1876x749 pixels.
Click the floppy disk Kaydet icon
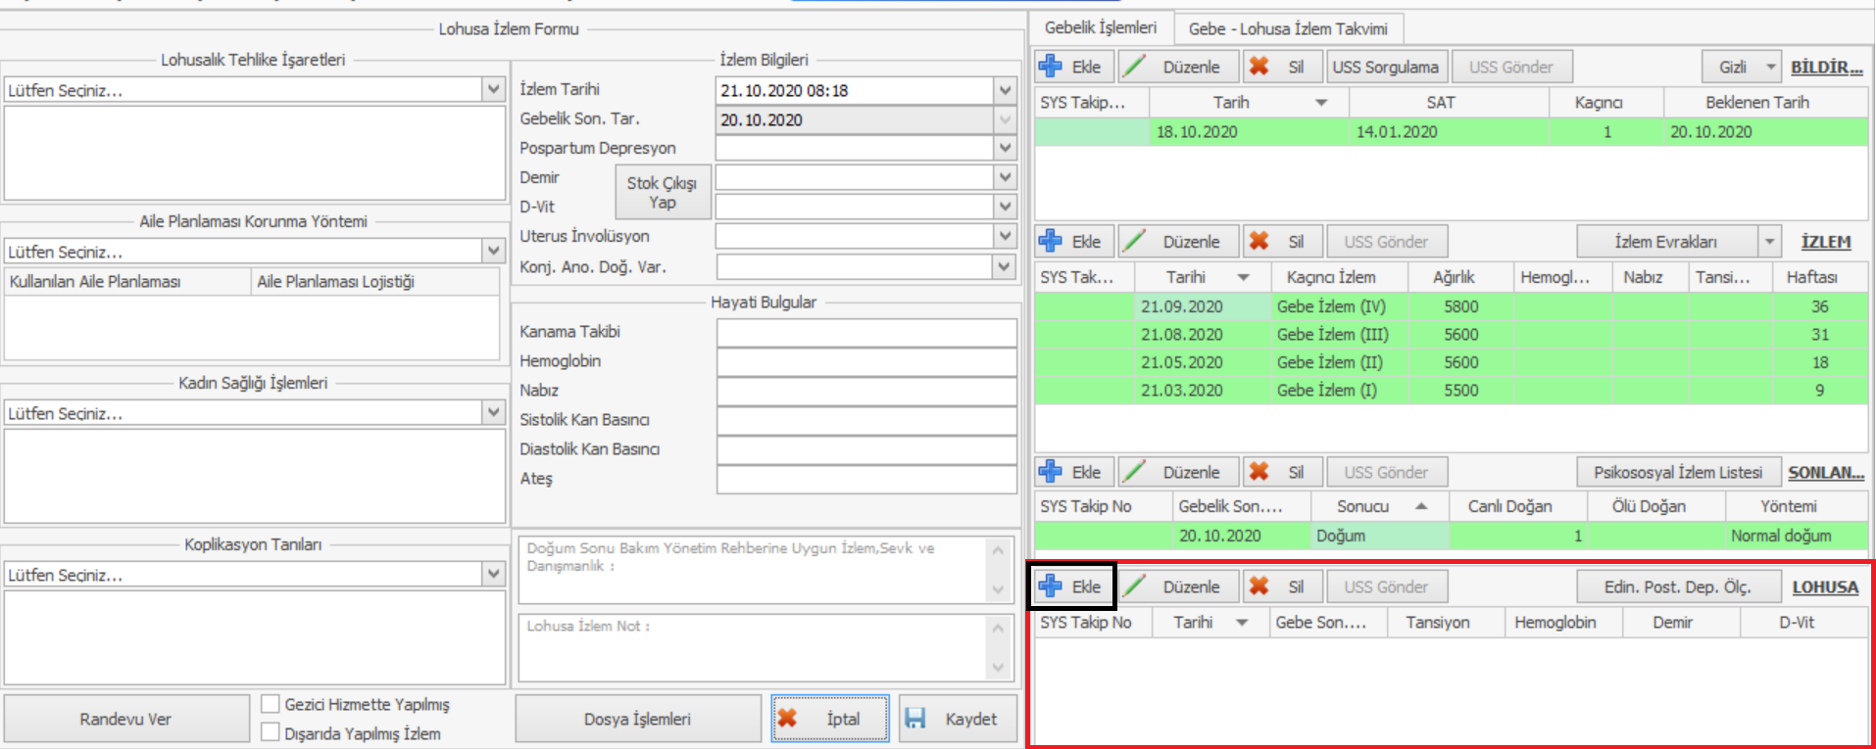(x=915, y=719)
